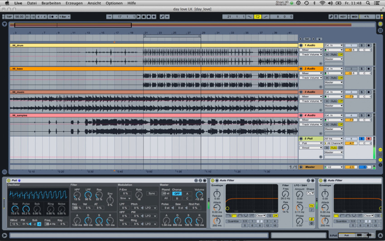The width and height of the screenshot is (385, 241).
Task: Toggle the yellow Loop switch
Action: (258, 17)
